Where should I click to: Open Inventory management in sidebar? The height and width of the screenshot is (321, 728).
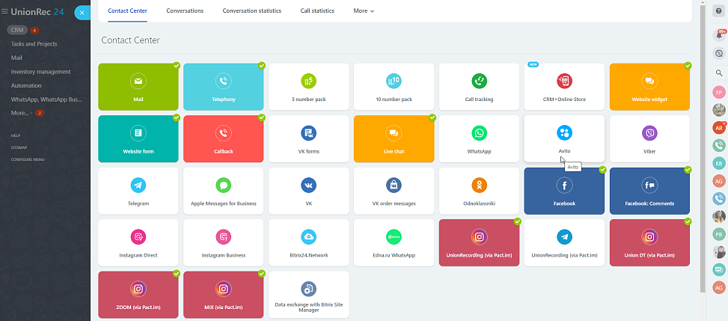click(41, 72)
